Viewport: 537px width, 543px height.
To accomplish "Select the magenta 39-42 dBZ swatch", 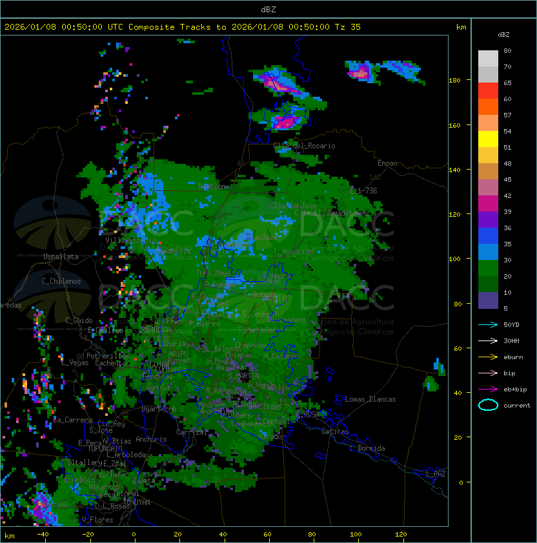I will click(488, 204).
